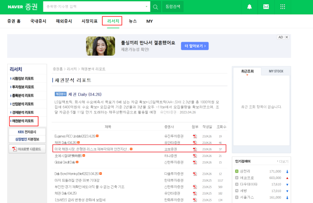Open PDF for 부진한 경기 재확인 report
The height and width of the screenshot is (203, 313).
(195, 187)
